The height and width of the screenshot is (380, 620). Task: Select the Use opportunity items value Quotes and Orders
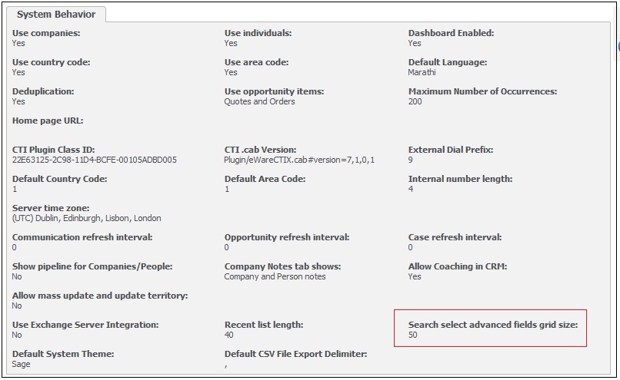(x=259, y=101)
